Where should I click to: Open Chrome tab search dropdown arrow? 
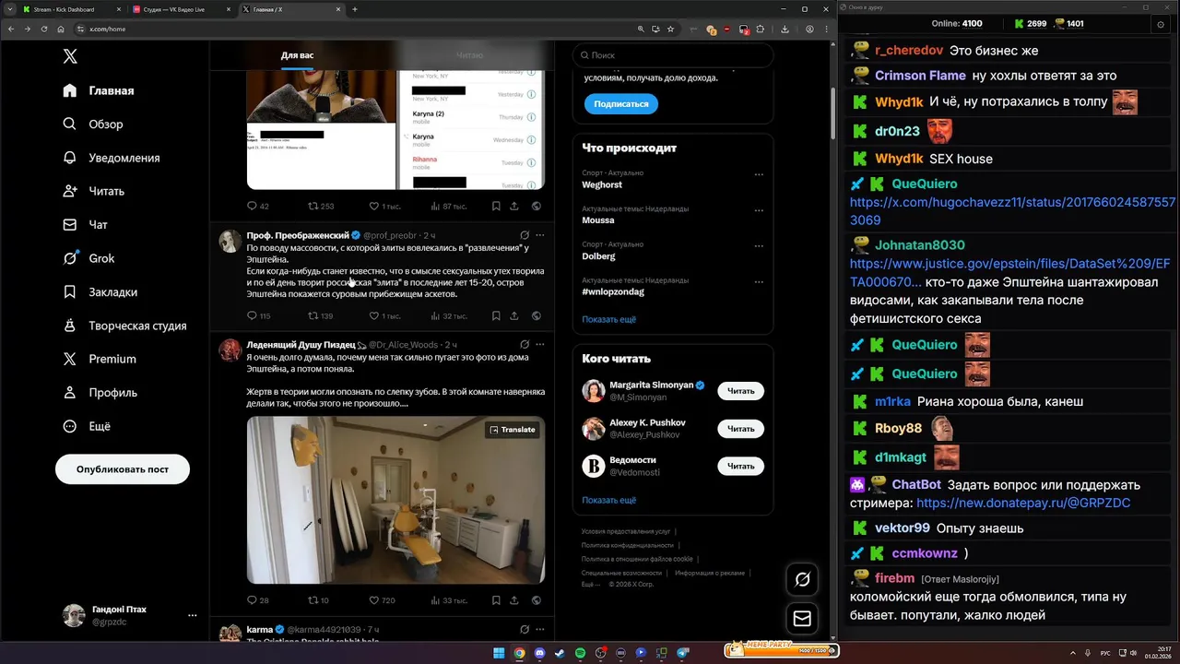click(11, 9)
